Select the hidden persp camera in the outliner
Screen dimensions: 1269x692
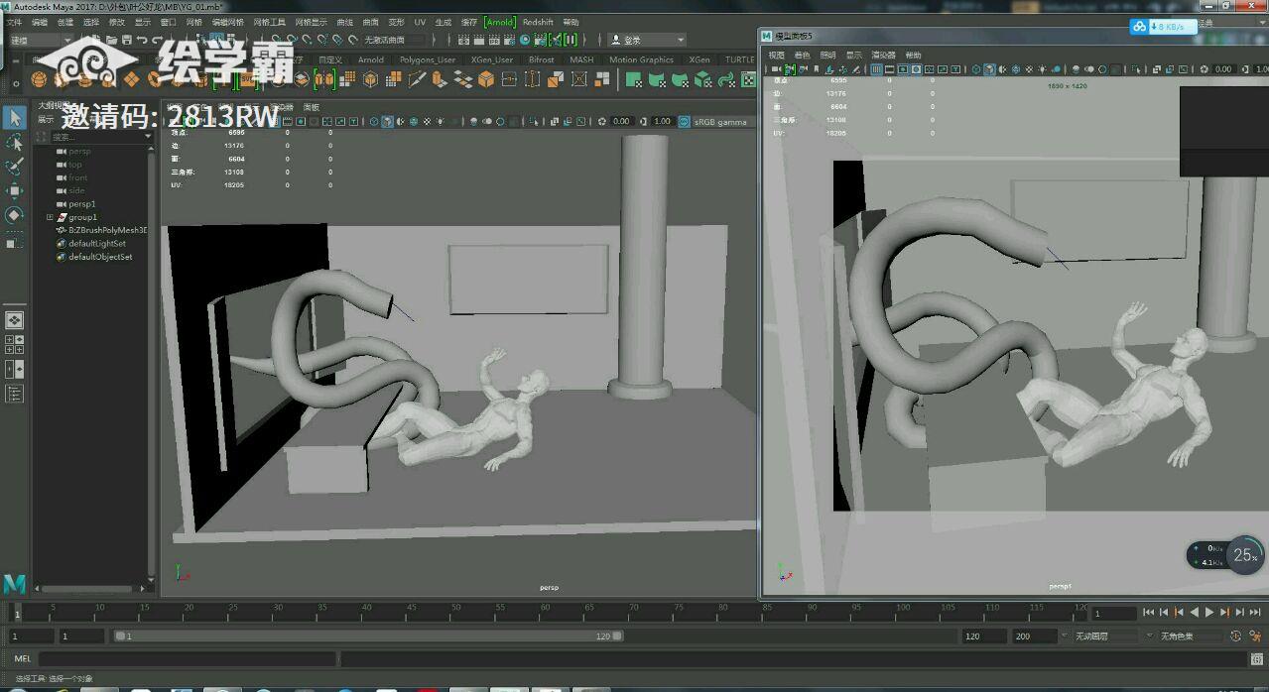[x=79, y=152]
